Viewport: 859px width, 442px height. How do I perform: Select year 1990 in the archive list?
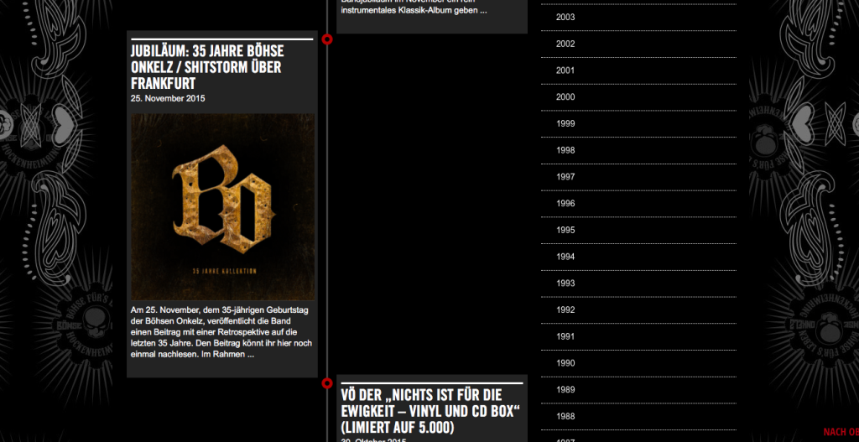pos(565,363)
